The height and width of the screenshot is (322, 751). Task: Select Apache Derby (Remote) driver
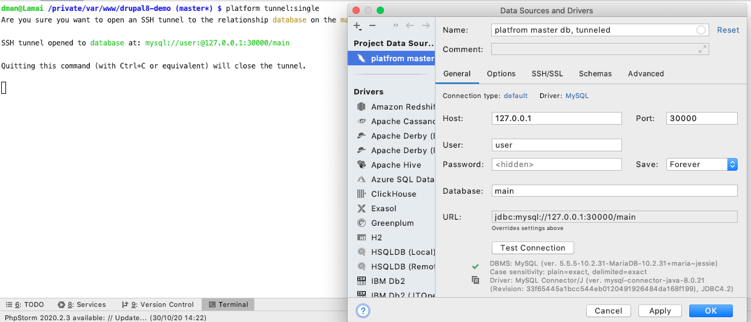[391, 150]
